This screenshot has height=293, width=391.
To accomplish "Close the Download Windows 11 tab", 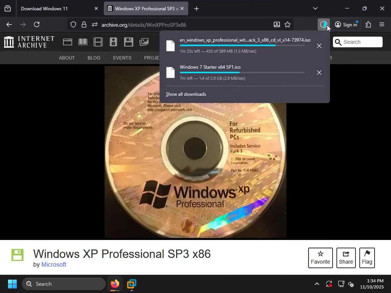I will [96, 9].
